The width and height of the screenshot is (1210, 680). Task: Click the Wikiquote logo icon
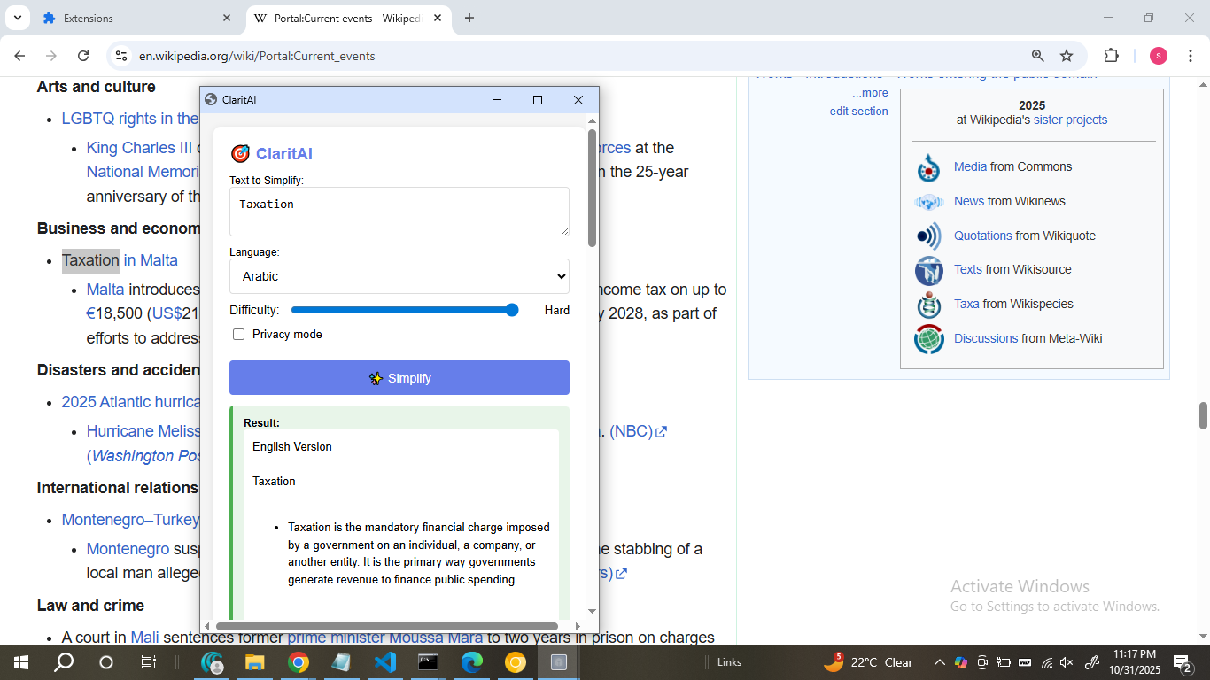928,236
